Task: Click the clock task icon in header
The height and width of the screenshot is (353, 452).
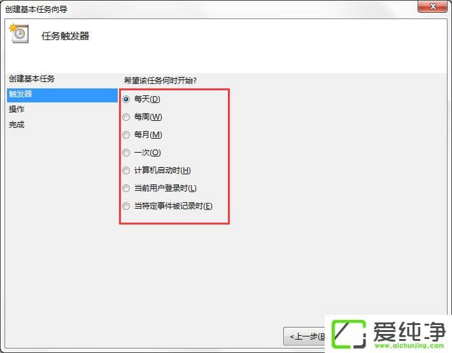Action: [19, 34]
